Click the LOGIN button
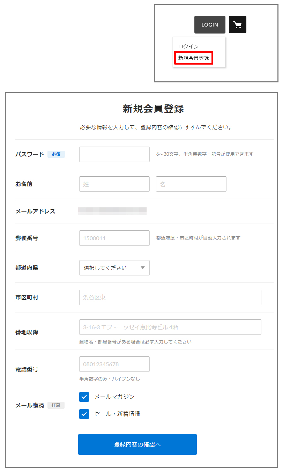This screenshot has height=472, width=290. pos(210,25)
